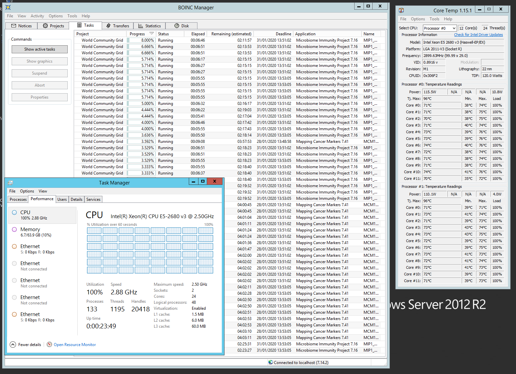Open Resource Monitor link
This screenshot has height=374, width=516.
[75, 345]
